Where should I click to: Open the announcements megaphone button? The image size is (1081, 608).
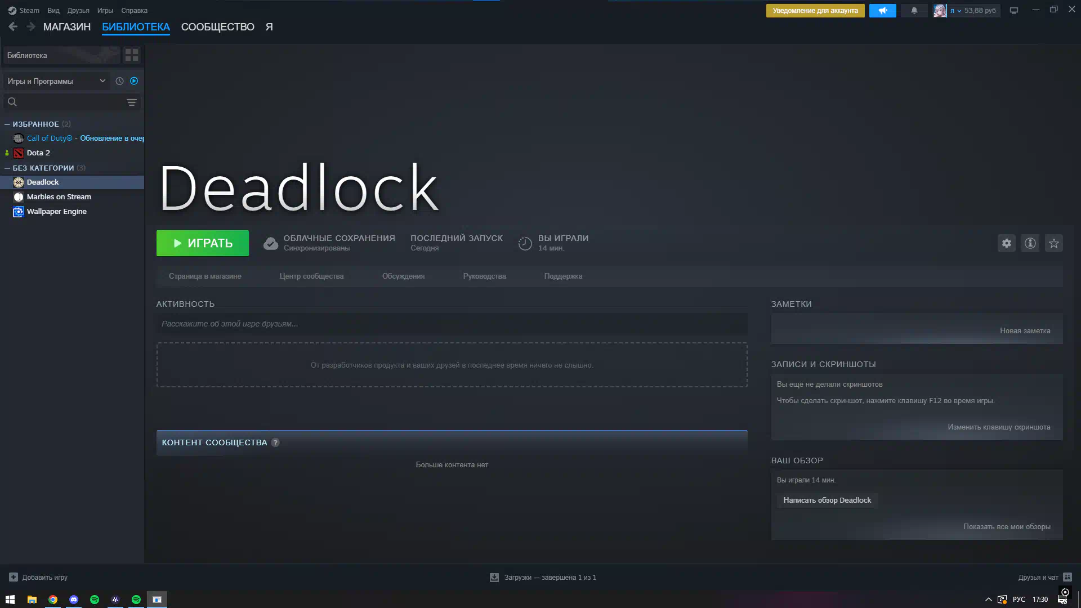point(882,11)
